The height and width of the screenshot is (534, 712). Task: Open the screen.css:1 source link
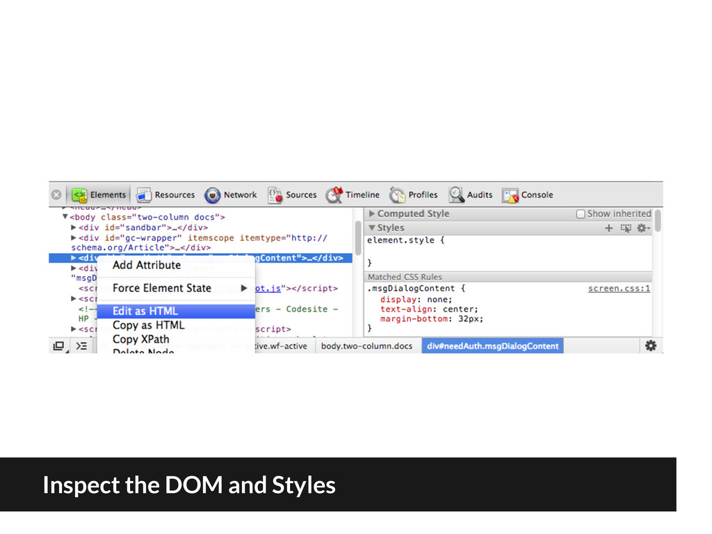[x=619, y=289]
